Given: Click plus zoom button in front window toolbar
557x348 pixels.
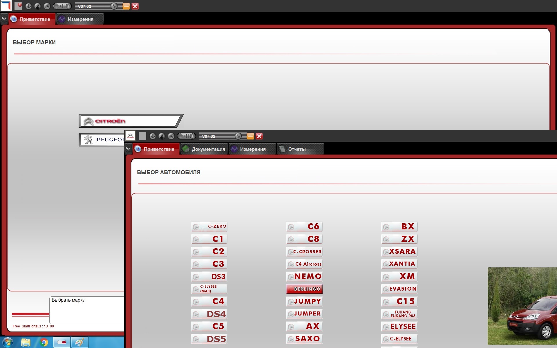Looking at the screenshot, I should click(192, 136).
